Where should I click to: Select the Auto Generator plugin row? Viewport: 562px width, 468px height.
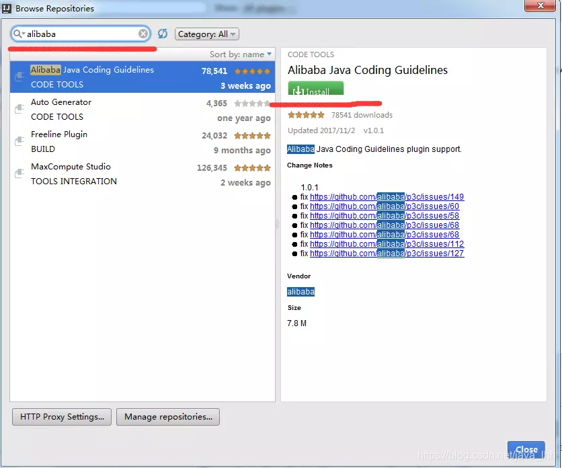[x=143, y=109]
